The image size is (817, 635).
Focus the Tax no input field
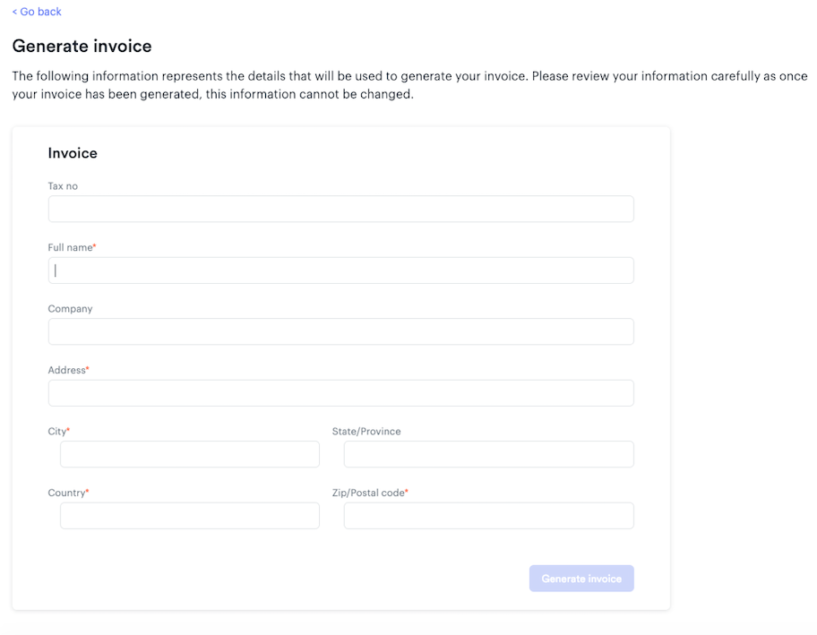point(340,209)
